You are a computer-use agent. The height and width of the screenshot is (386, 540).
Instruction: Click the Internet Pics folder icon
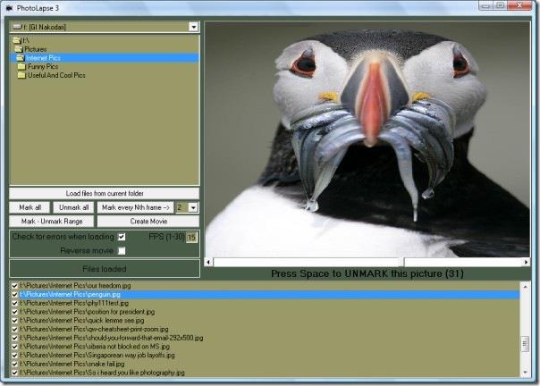21,58
